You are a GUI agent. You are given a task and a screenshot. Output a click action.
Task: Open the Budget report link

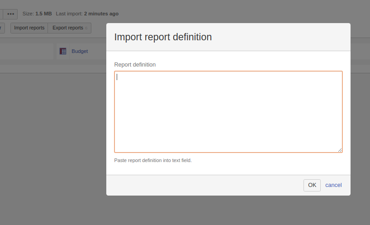(80, 51)
